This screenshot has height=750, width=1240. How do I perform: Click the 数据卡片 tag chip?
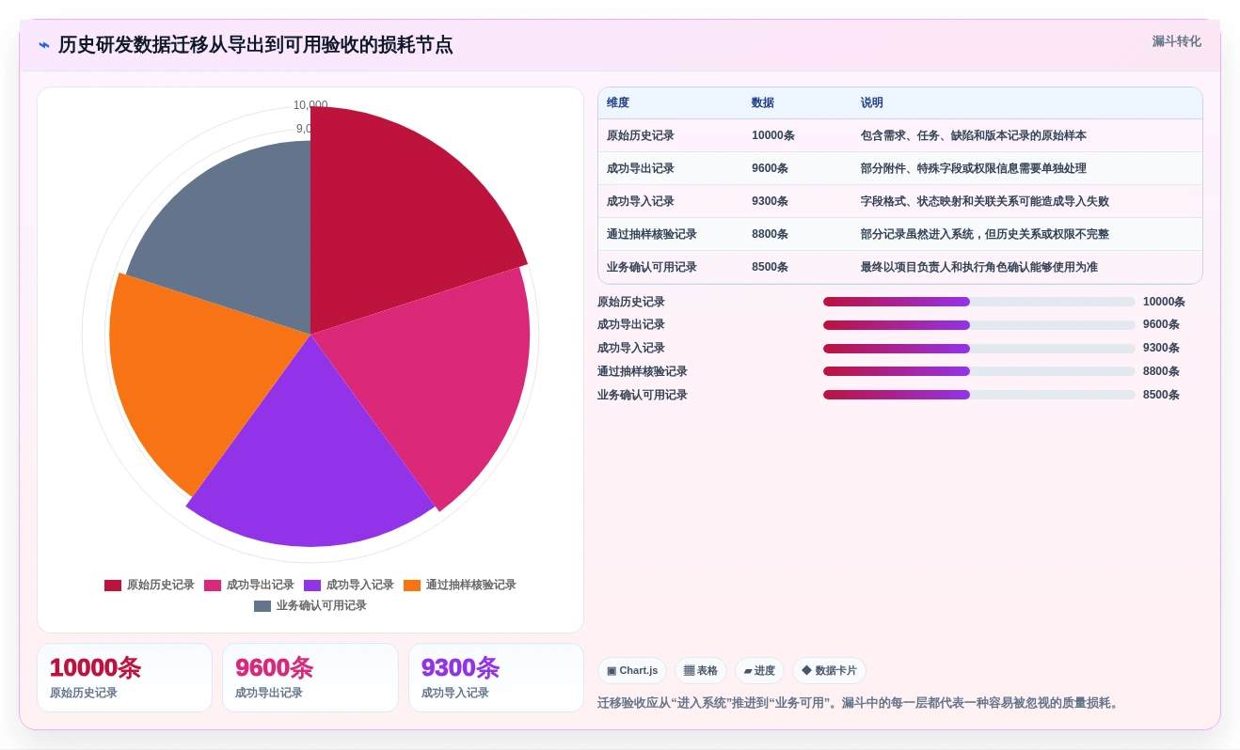[x=829, y=670]
